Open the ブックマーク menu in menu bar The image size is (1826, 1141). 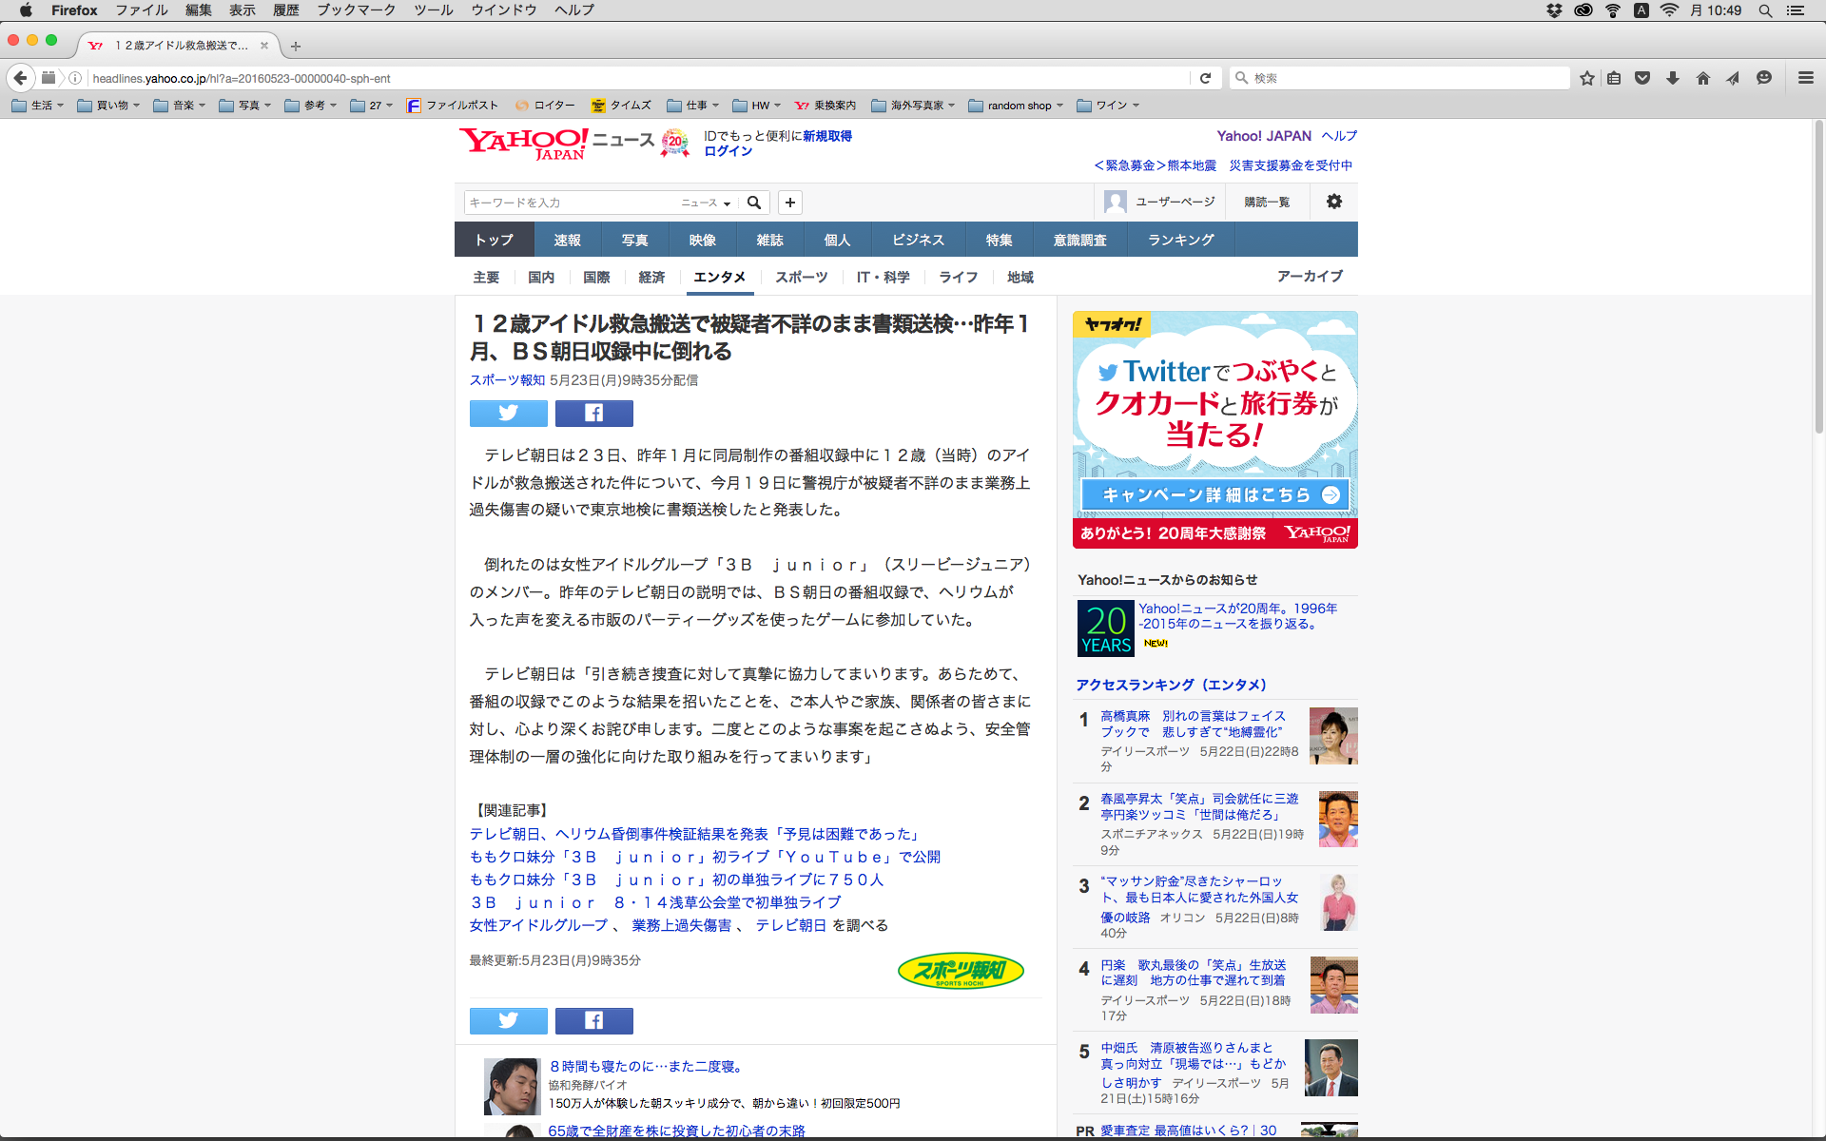tap(356, 10)
